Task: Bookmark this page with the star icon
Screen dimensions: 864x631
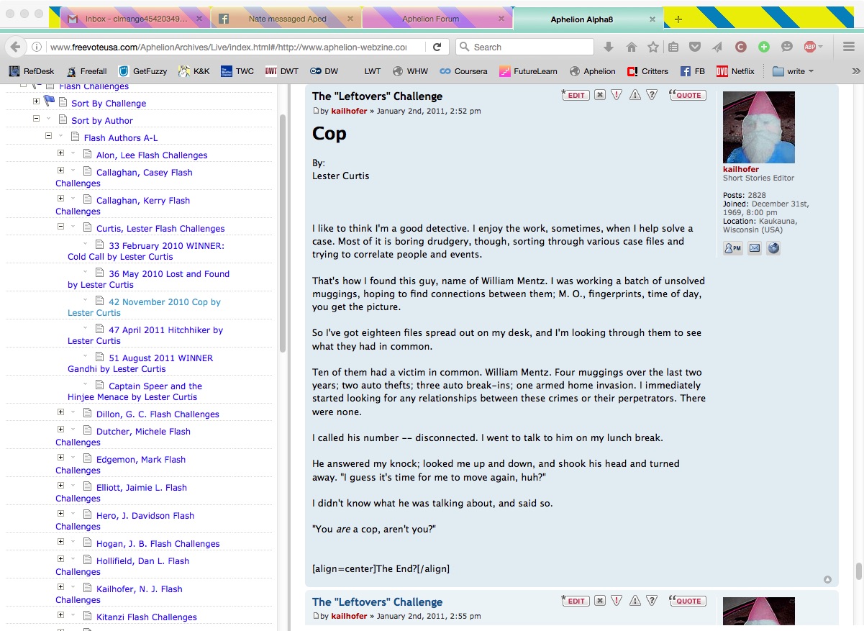Action: click(x=652, y=47)
